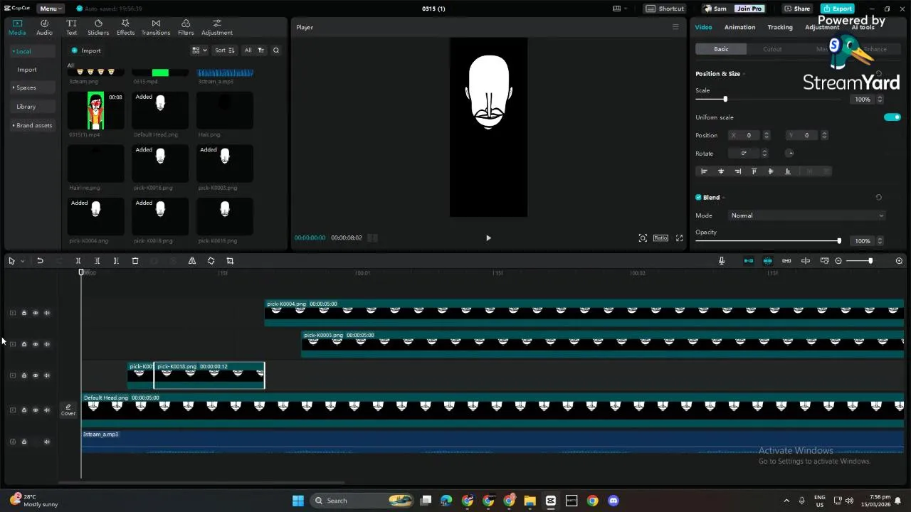Reset Blend settings with the undo arrow
This screenshot has width=911, height=512.
(x=878, y=198)
